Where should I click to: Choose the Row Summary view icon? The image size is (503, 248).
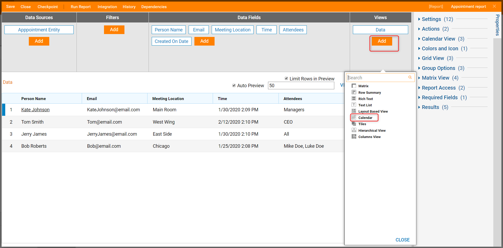(354, 92)
